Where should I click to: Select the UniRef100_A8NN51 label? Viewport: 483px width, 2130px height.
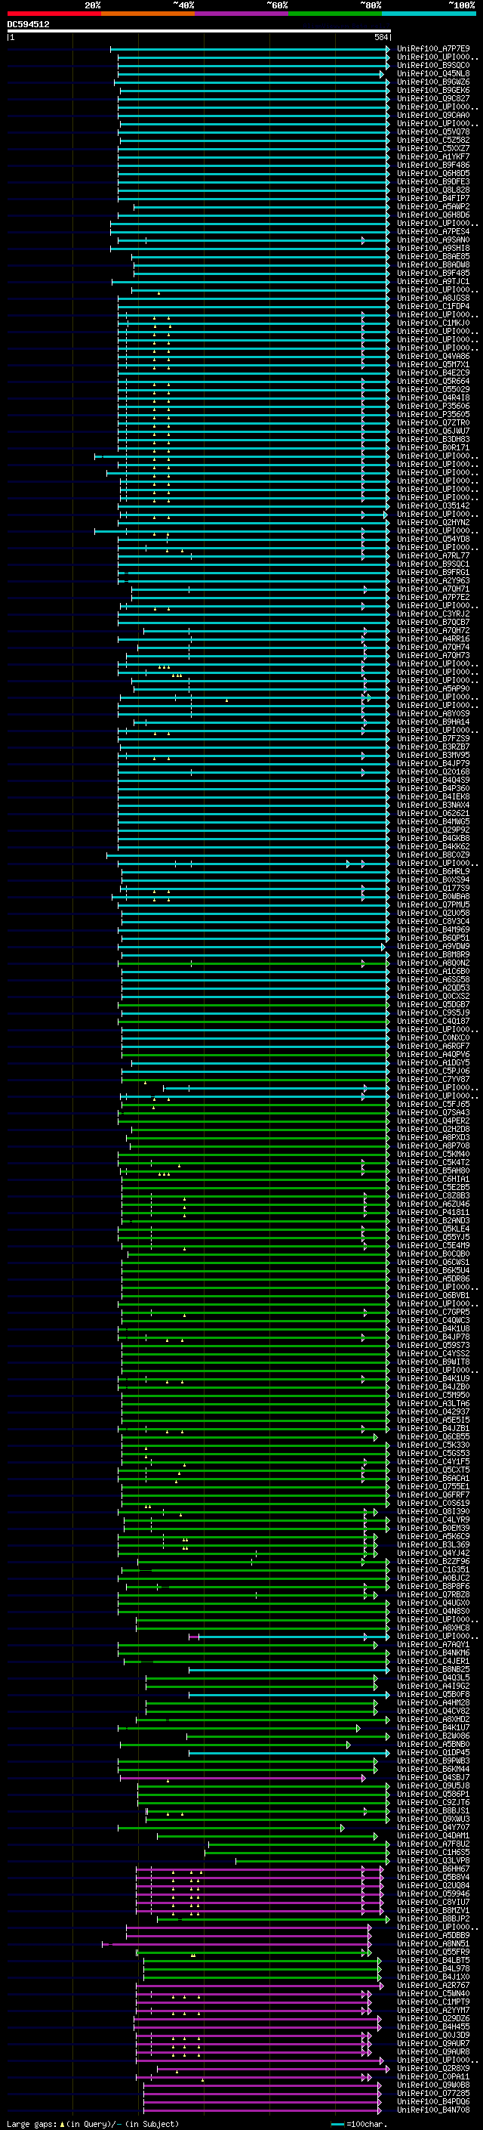click(433, 1943)
